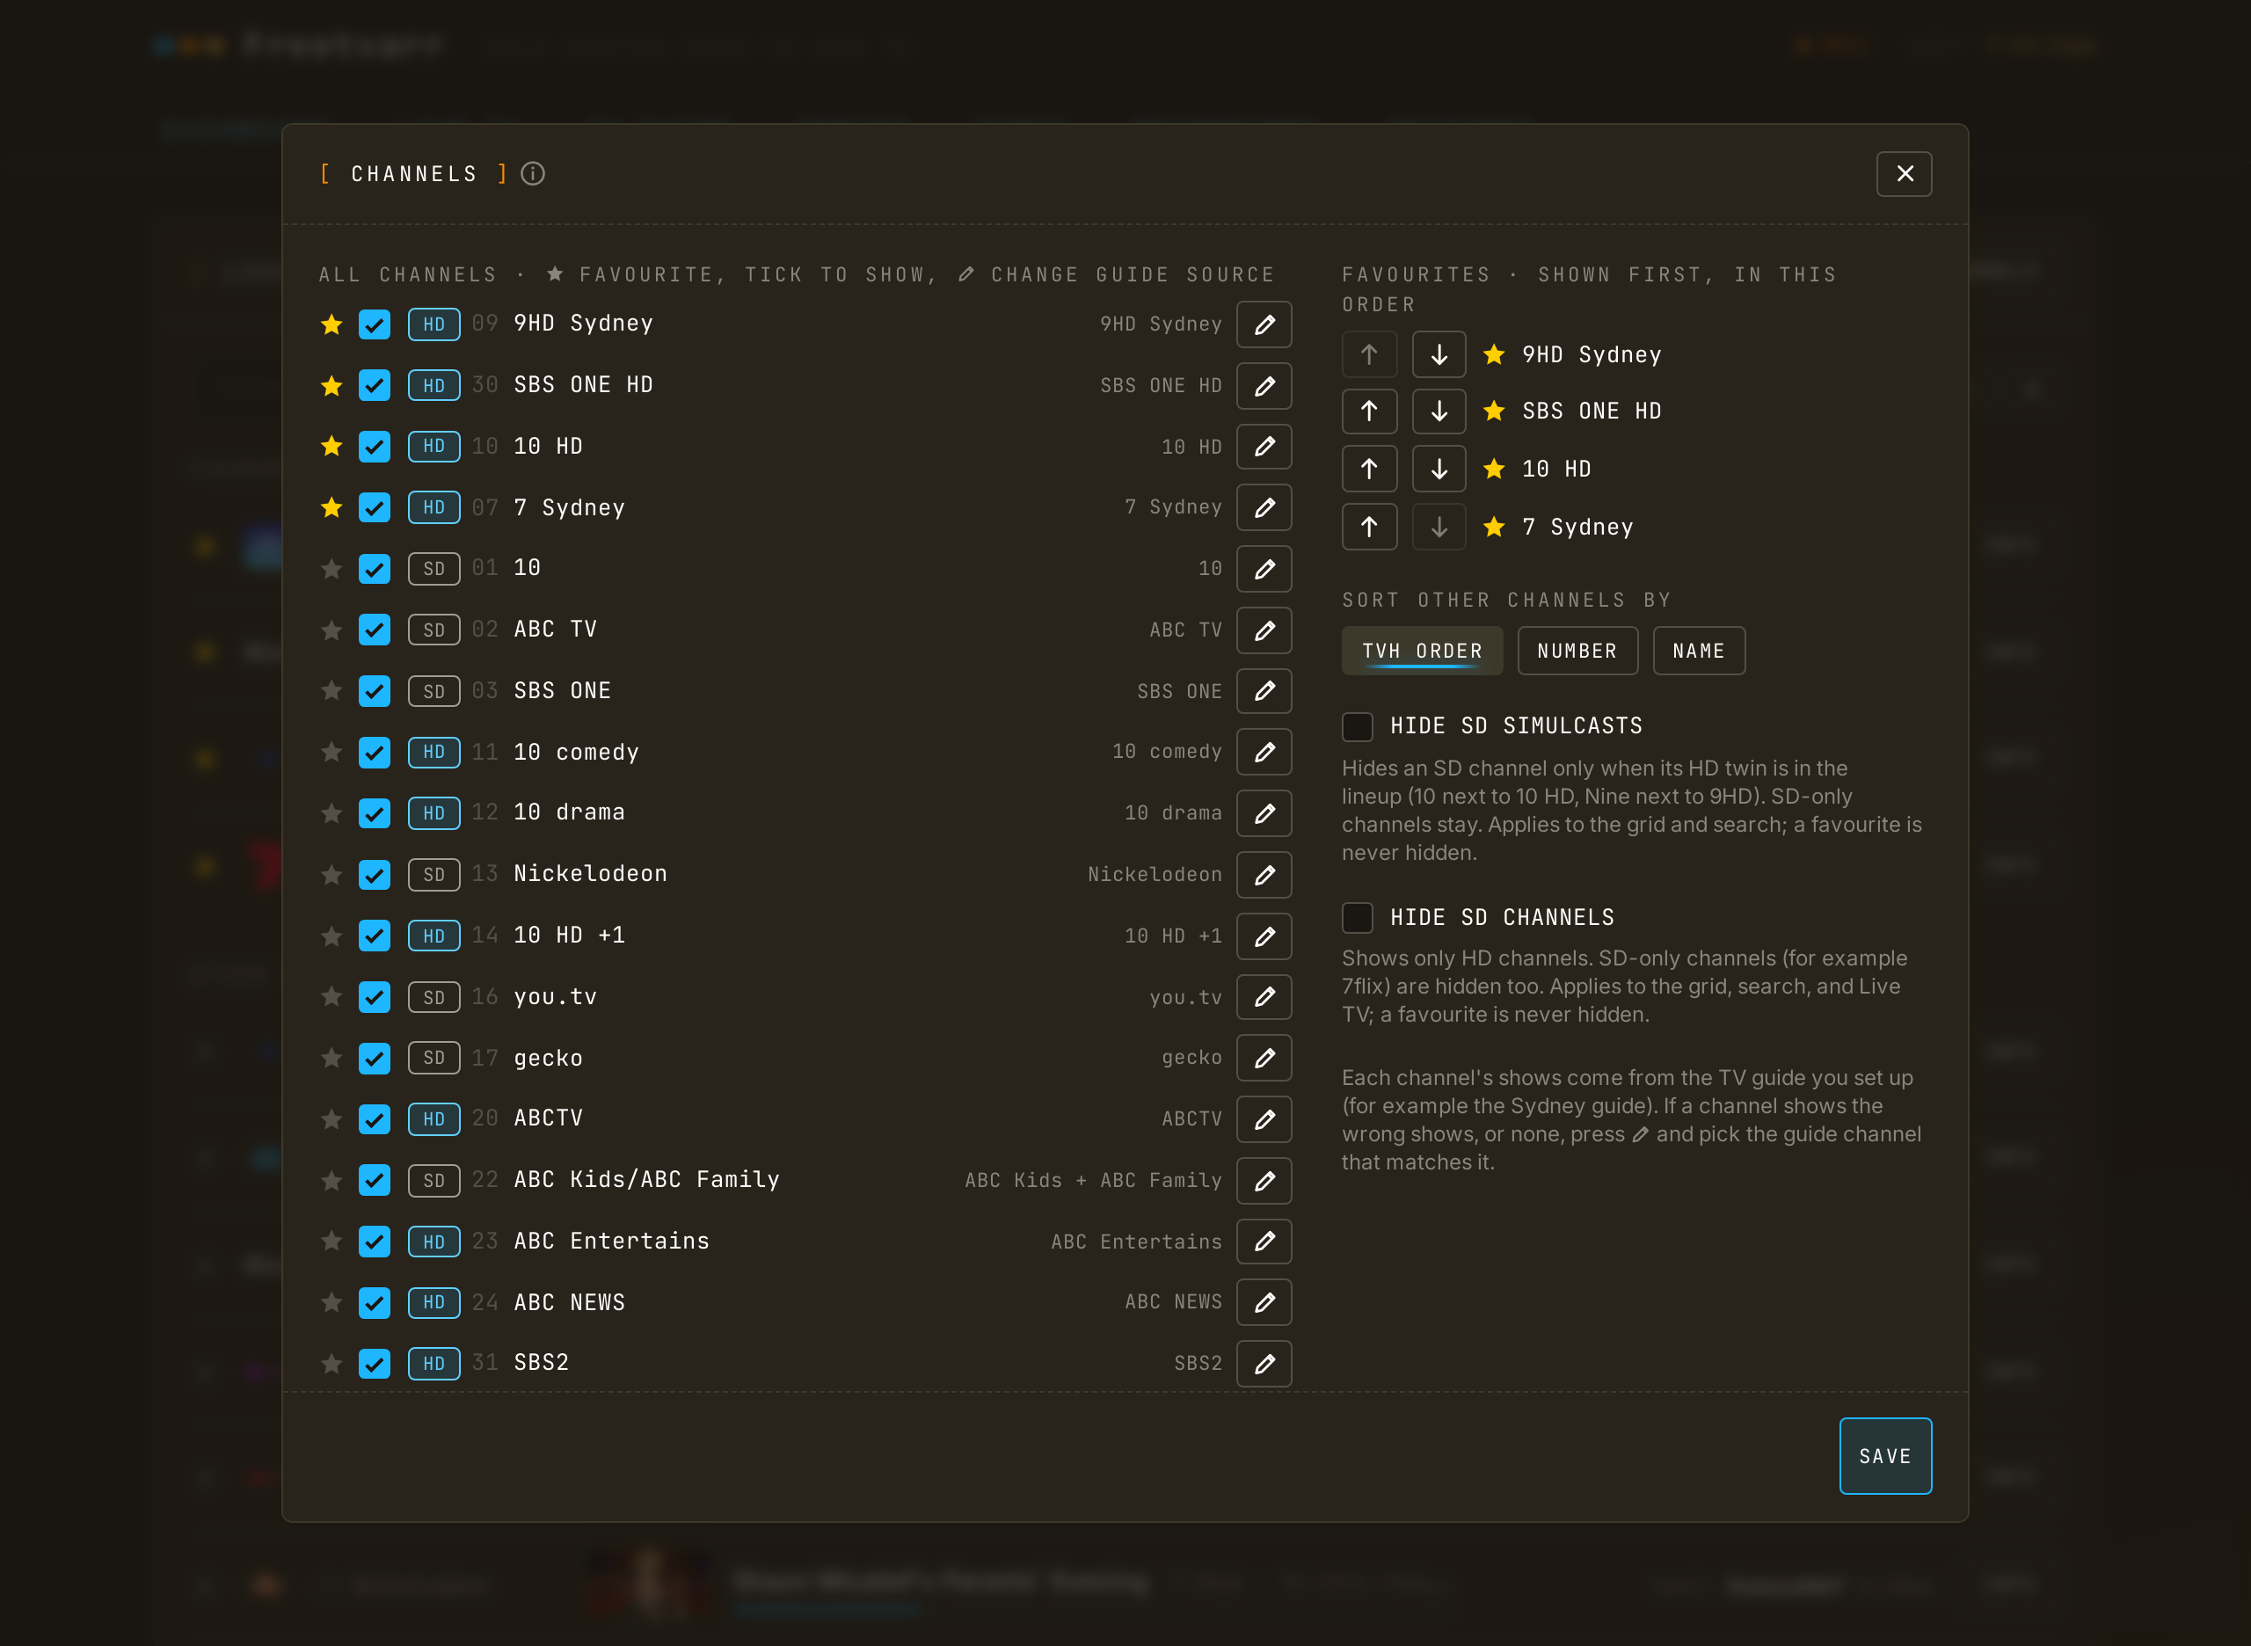The image size is (2251, 1646).
Task: Star the Nickelodeon channel as favourite
Action: point(331,875)
